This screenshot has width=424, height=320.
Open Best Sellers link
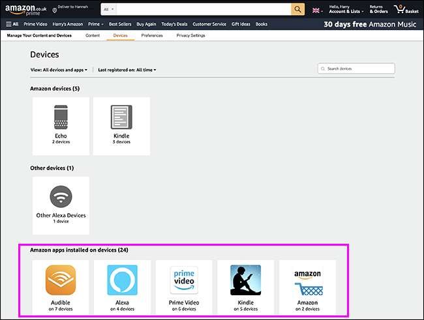pyautogui.click(x=120, y=24)
